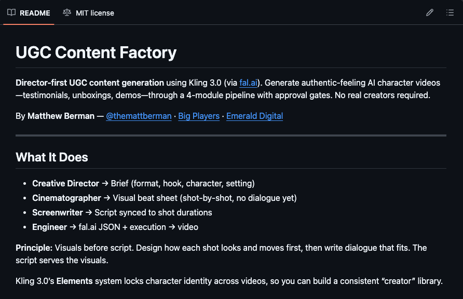This screenshot has width=463, height=299.
Task: Click the bold Elements word
Action: 73,281
